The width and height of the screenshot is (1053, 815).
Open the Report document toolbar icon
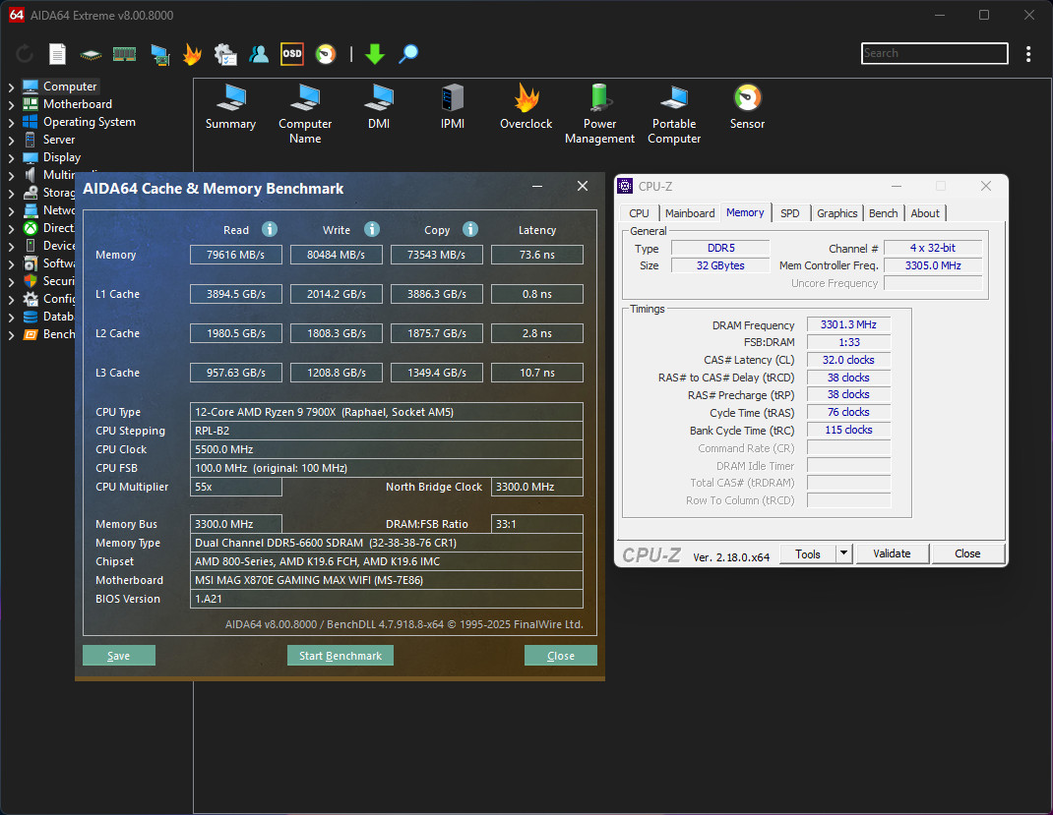point(58,54)
